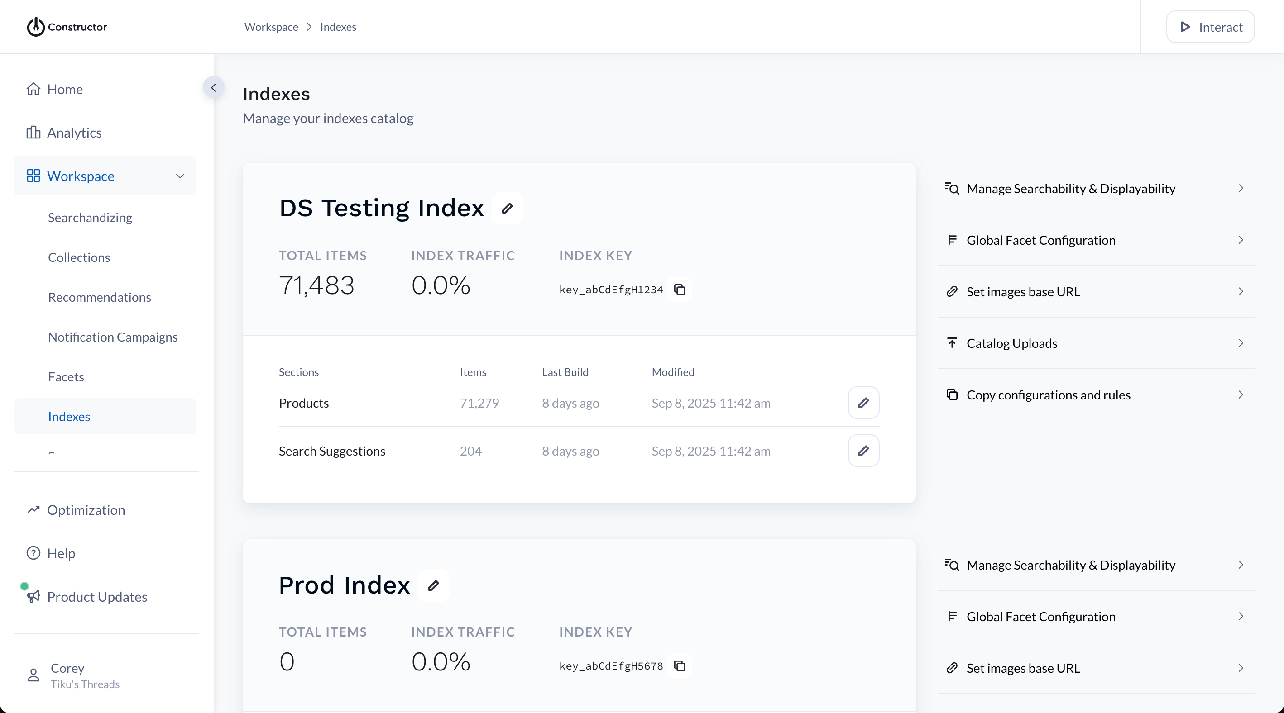Screen dimensions: 1284x713
Task: Click the Help question mark icon
Action: tap(34, 553)
